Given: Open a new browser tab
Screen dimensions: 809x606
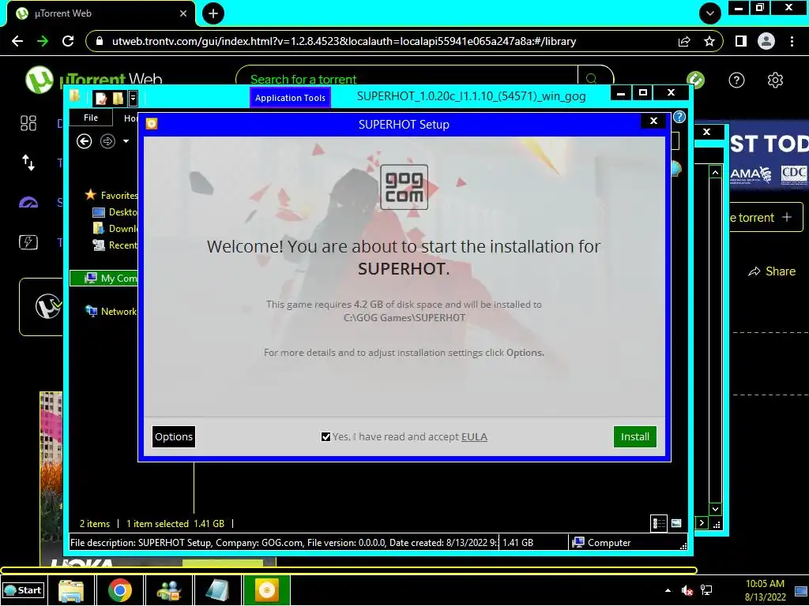Looking at the screenshot, I should 213,13.
